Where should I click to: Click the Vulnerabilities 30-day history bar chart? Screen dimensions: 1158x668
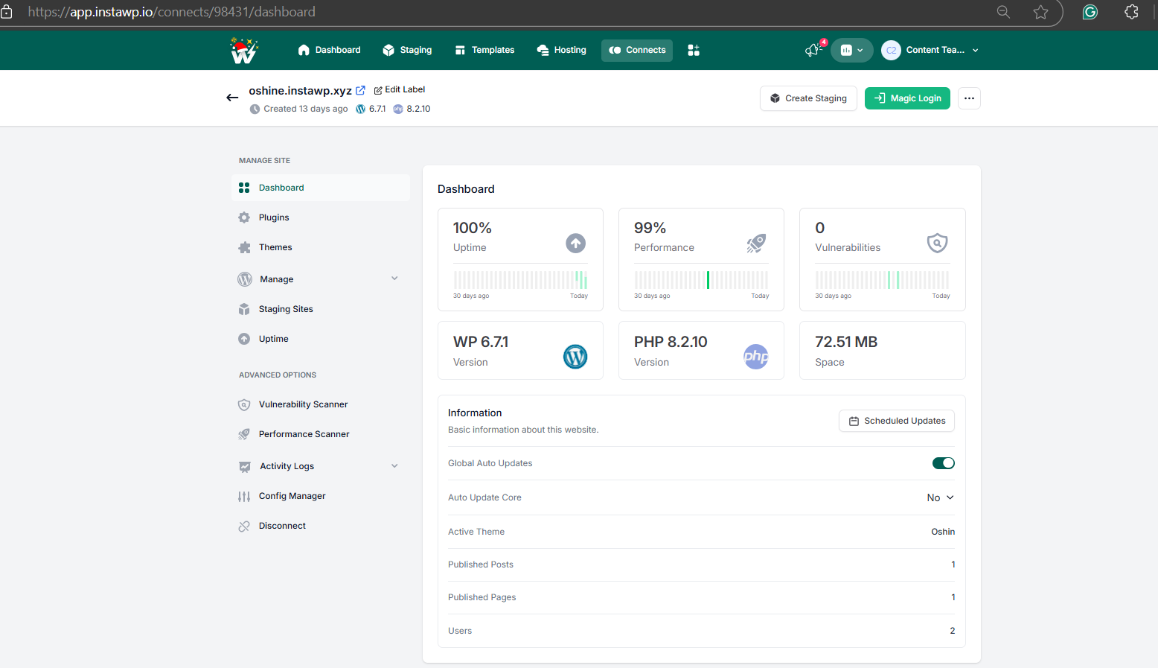coord(882,280)
